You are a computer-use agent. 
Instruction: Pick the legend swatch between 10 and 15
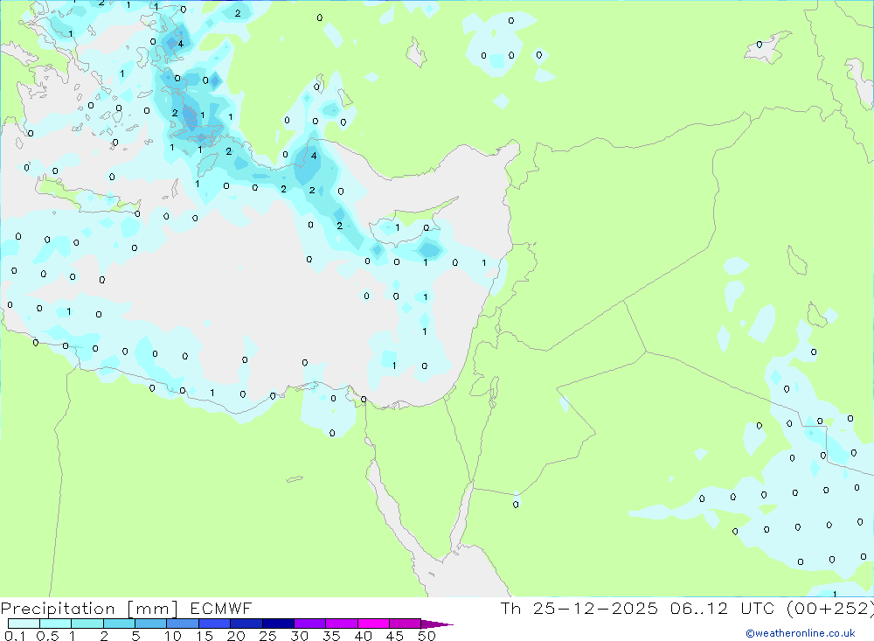183,624
